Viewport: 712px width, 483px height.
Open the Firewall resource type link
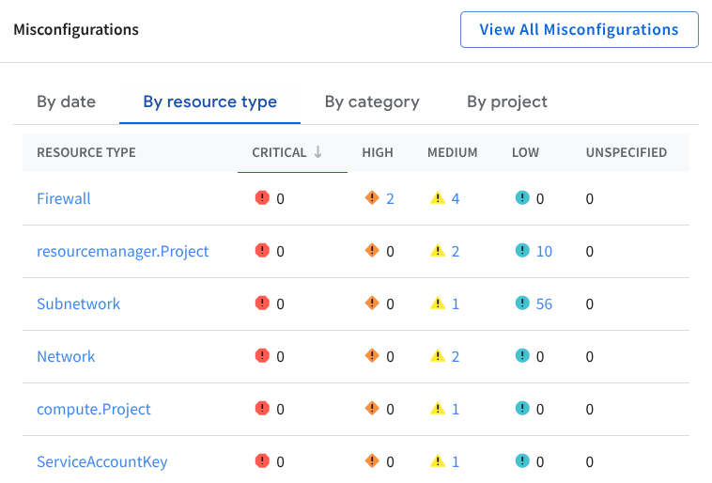coord(64,198)
